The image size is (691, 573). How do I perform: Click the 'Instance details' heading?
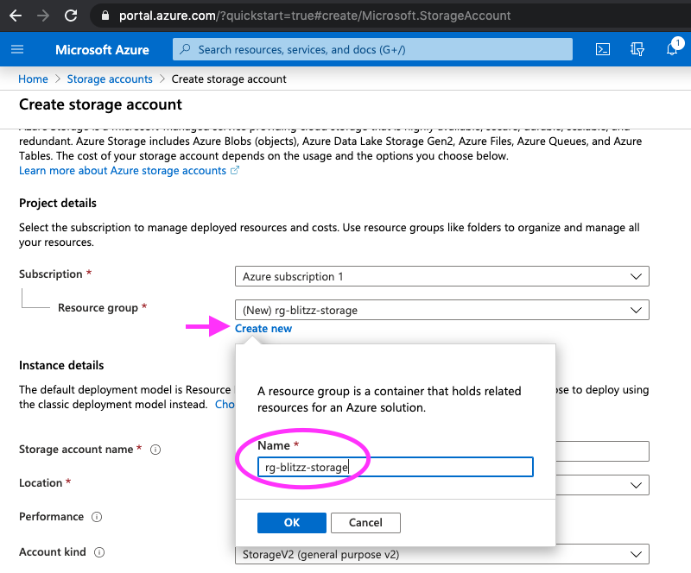click(61, 365)
